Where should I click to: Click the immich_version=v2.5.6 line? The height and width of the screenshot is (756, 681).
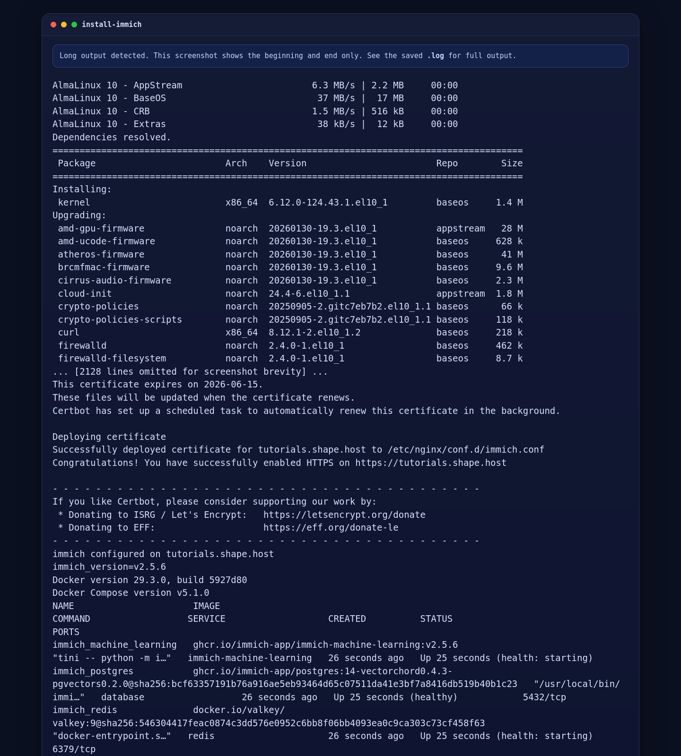pyautogui.click(x=109, y=567)
